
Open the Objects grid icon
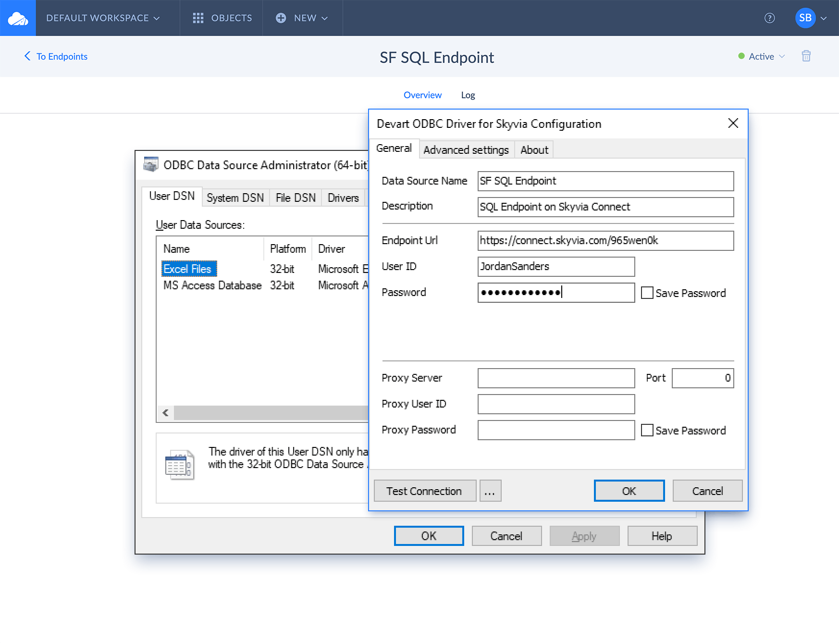point(198,18)
